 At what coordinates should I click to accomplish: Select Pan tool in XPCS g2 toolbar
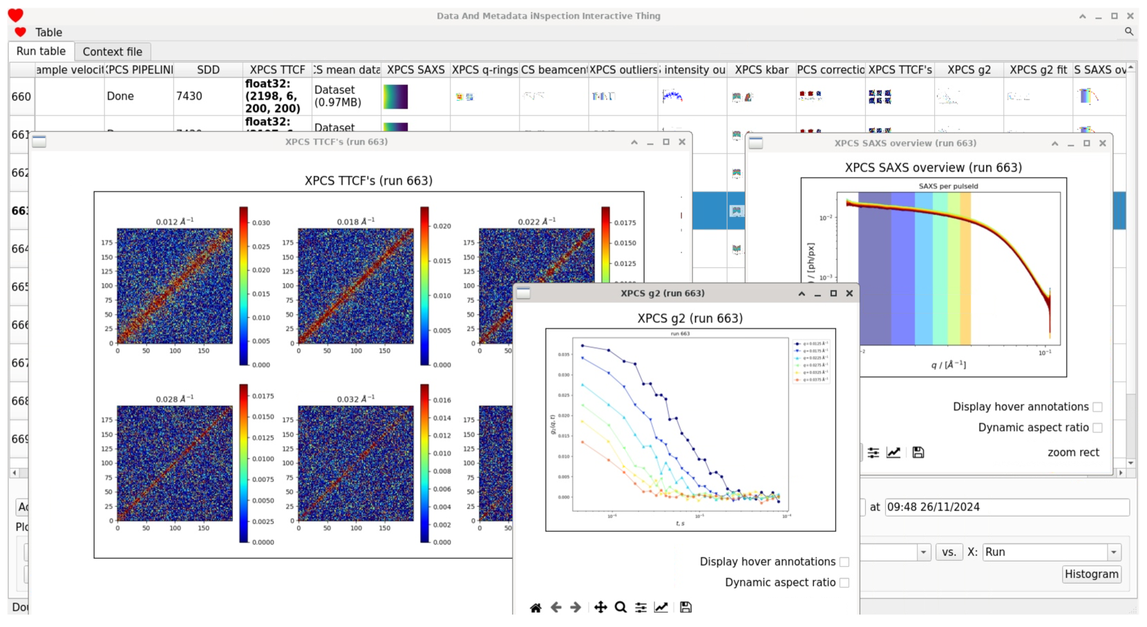pyautogui.click(x=600, y=608)
